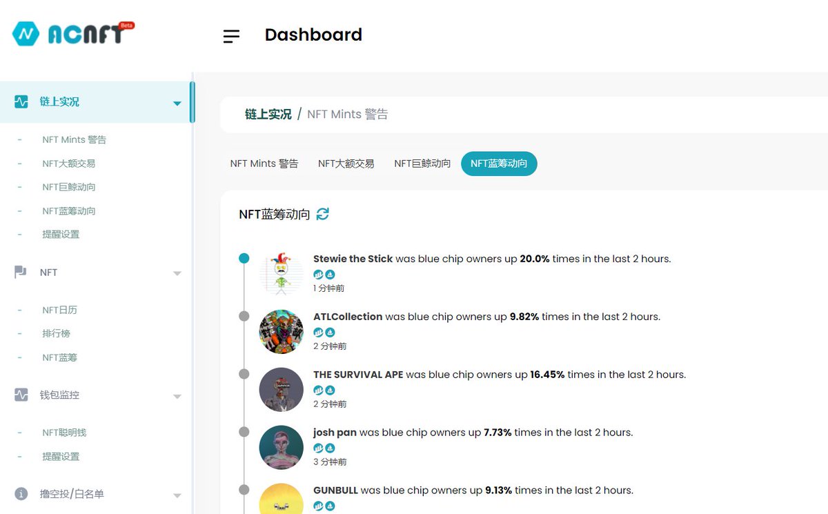Open NFT大额交易 in the sidebar

[69, 164]
